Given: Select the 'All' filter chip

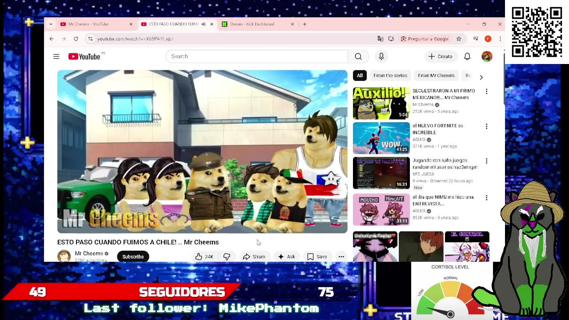Looking at the screenshot, I should [x=360, y=76].
